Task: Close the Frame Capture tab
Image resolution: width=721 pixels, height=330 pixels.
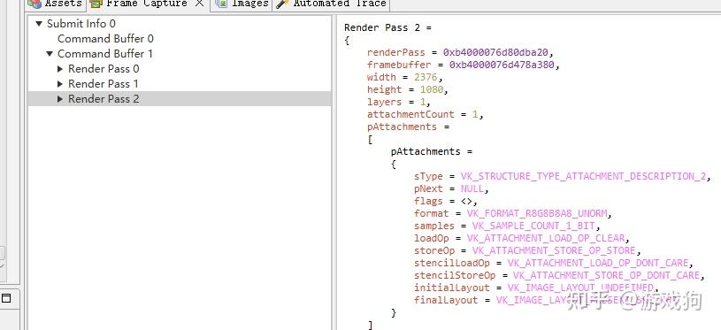Action: click(x=199, y=4)
